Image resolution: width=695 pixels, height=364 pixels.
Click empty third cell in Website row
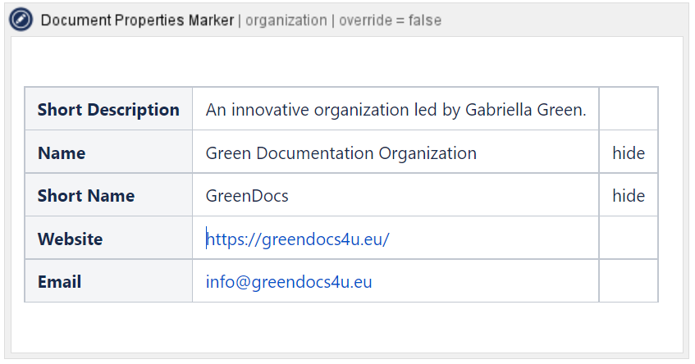(628, 239)
